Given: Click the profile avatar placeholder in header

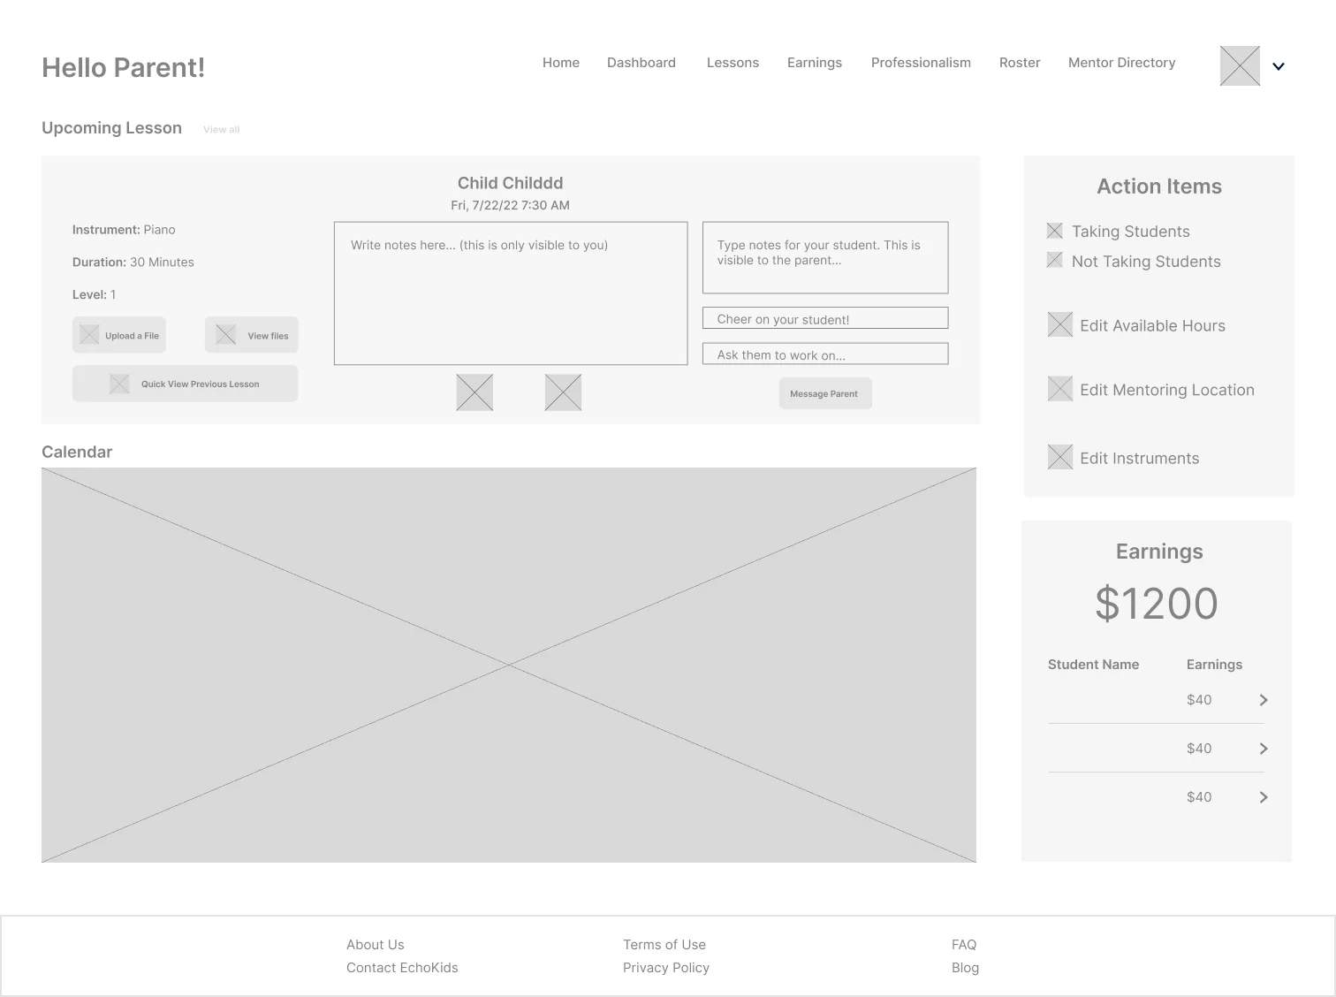Looking at the screenshot, I should [1240, 66].
